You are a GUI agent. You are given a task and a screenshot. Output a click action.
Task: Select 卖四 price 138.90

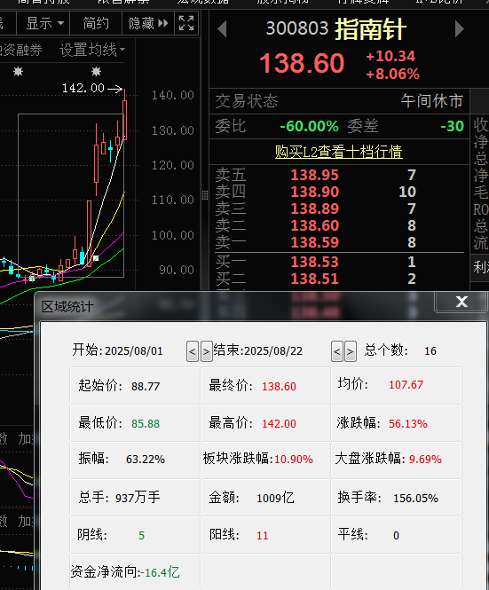315,192
